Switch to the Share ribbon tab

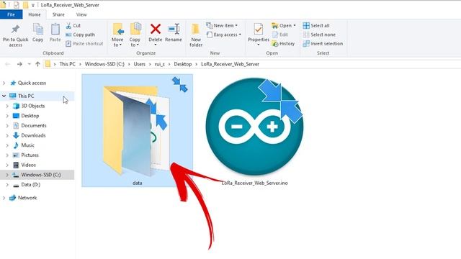click(x=58, y=14)
